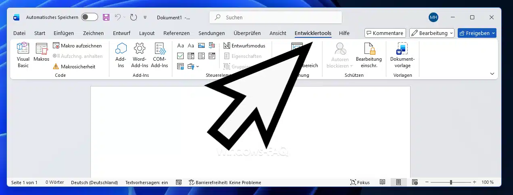Screen dimensions: 513x195
Task: Open the Visual Basic editor
Action: click(x=23, y=55)
